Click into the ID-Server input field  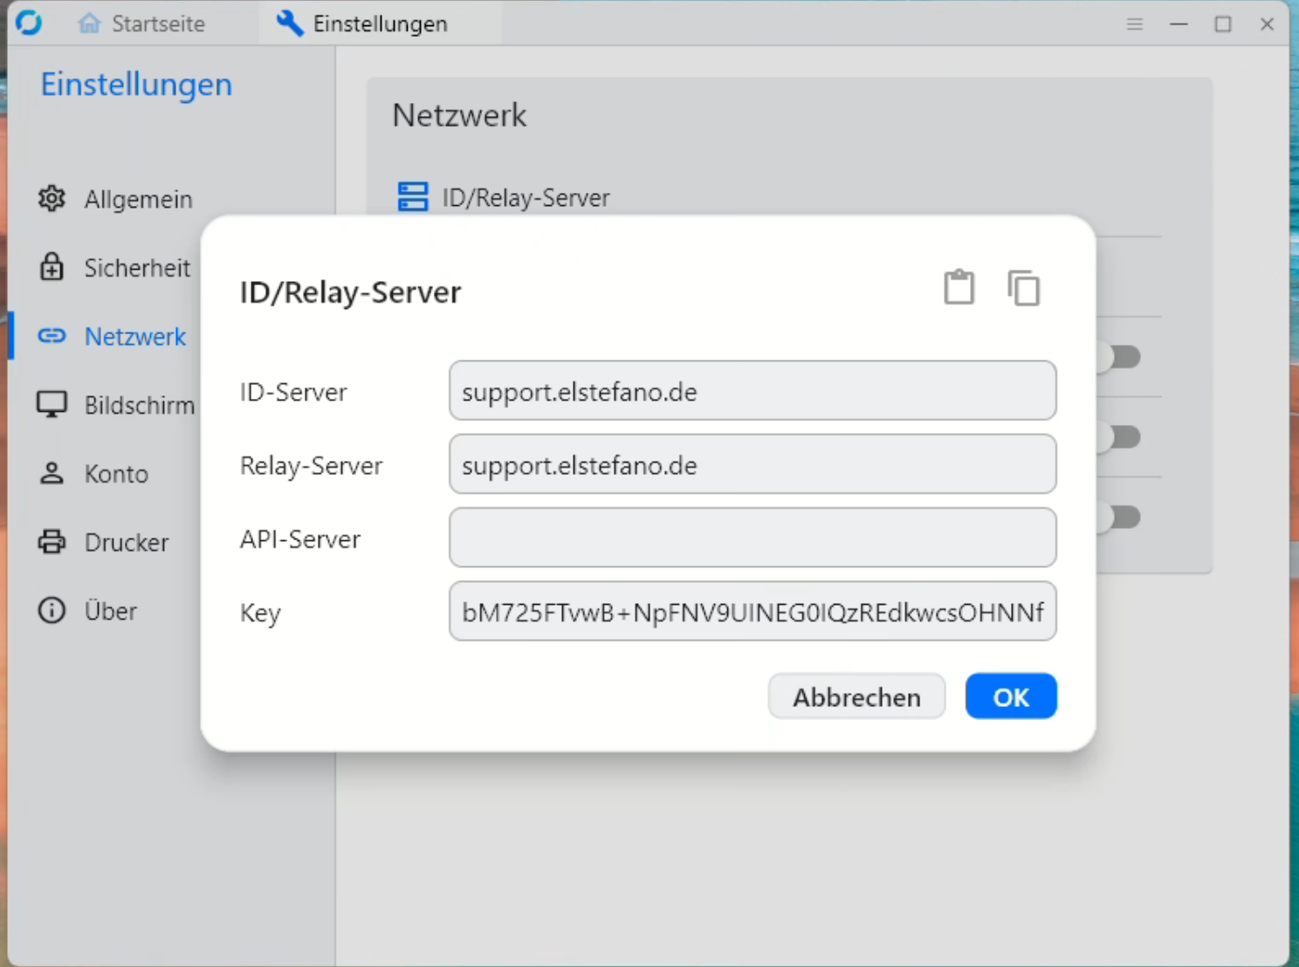[753, 391]
